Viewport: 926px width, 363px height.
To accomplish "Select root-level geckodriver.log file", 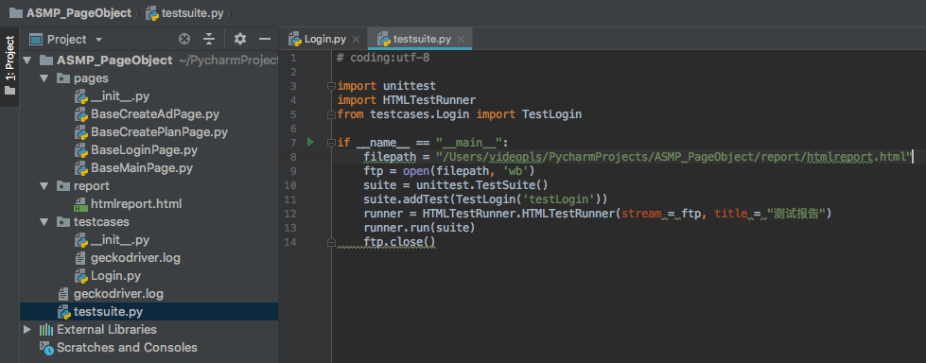I will tap(118, 293).
